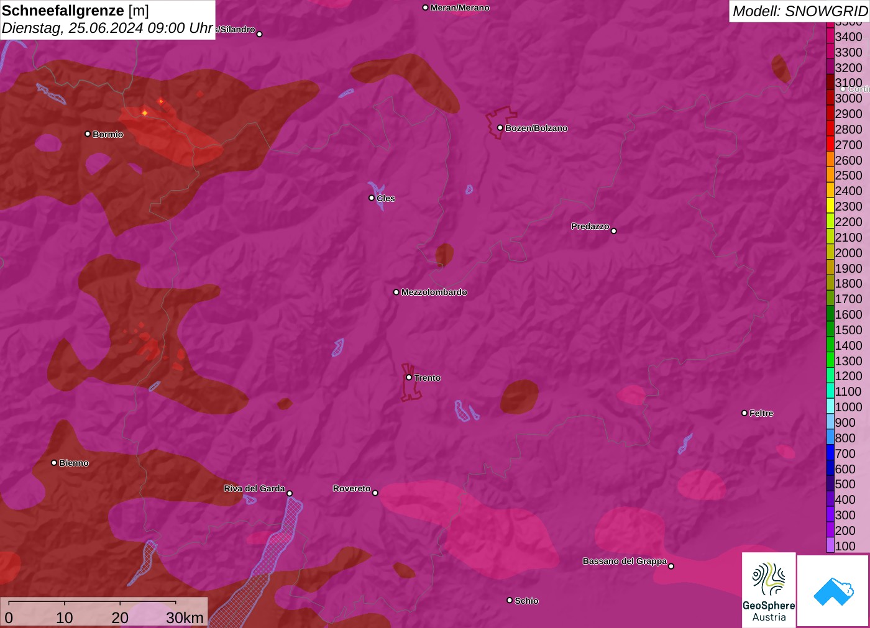
Task: Click the Schio city marker dot
Action: (x=510, y=600)
